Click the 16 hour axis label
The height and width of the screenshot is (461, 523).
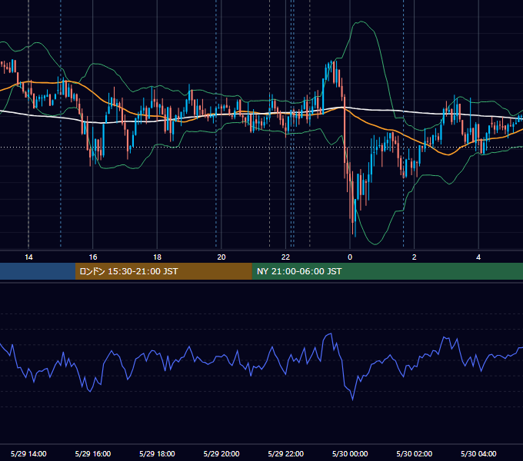coord(93,257)
